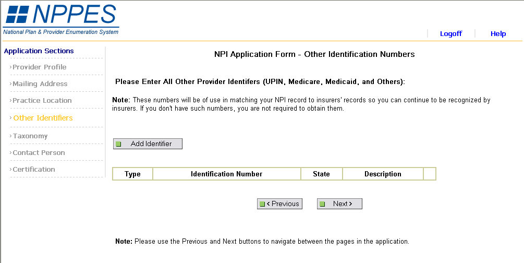Select Other Identifiers section
Image resolution: width=524 pixels, height=263 pixels.
43,118
